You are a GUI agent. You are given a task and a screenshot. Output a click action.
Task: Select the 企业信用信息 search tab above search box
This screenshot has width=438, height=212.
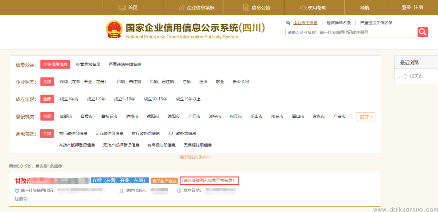305,23
